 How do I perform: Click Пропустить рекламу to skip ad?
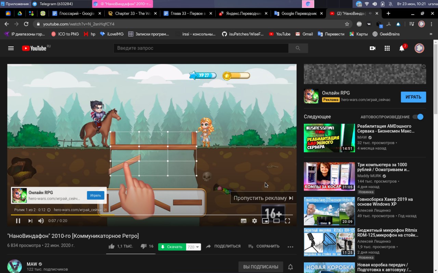point(263,198)
